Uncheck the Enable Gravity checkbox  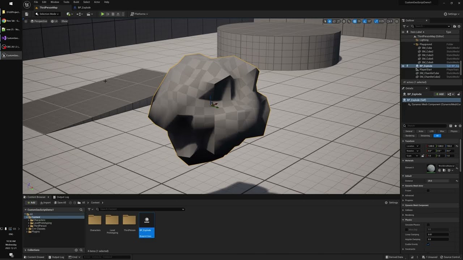point(428,244)
